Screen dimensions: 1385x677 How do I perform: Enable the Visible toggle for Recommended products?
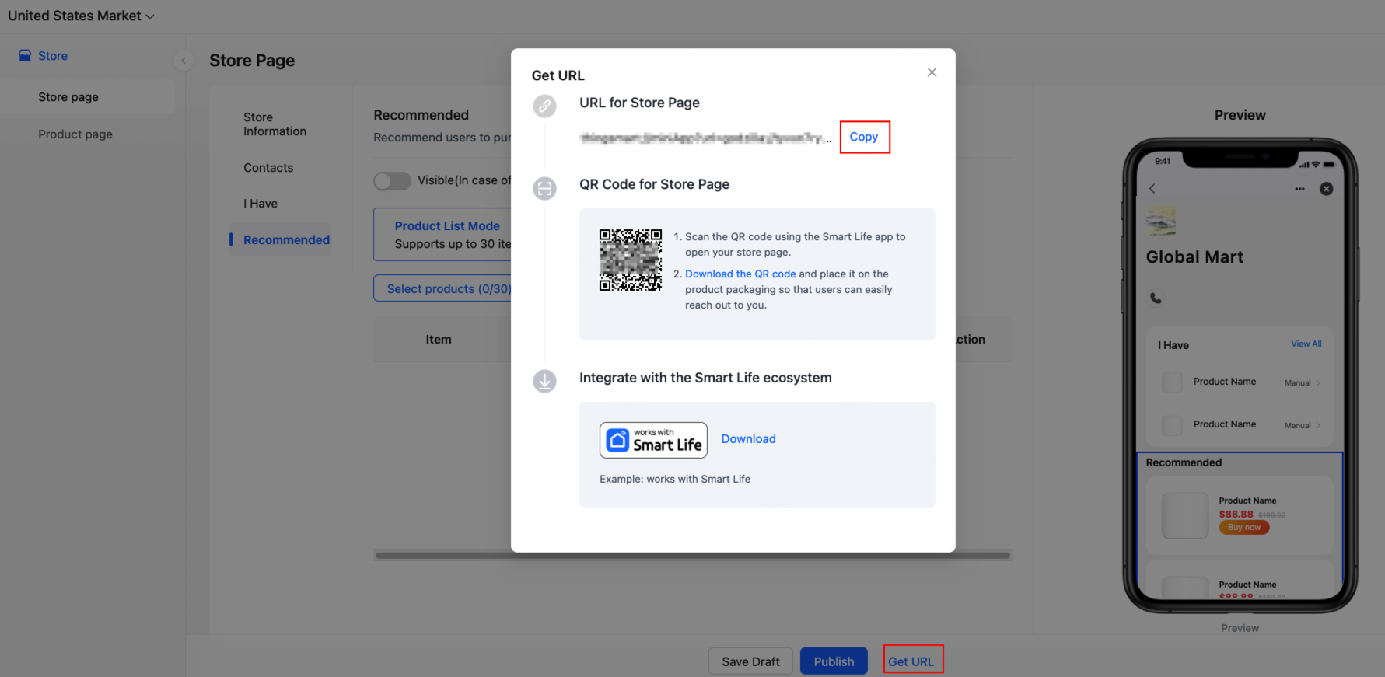click(392, 180)
